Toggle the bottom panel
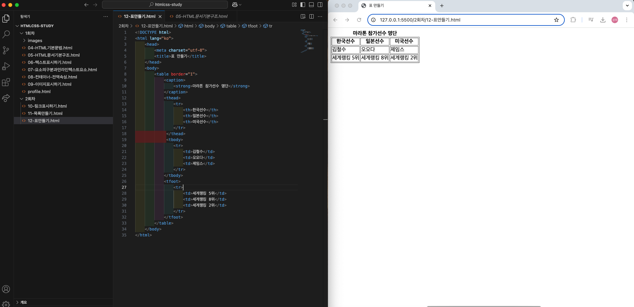Screen dimensions: 634x307 pos(311,5)
